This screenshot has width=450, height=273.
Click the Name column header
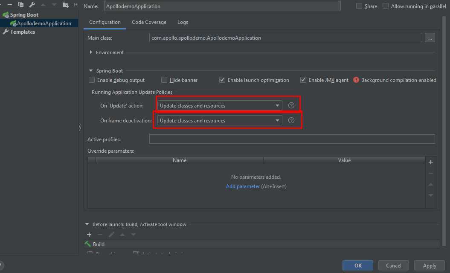coord(180,160)
